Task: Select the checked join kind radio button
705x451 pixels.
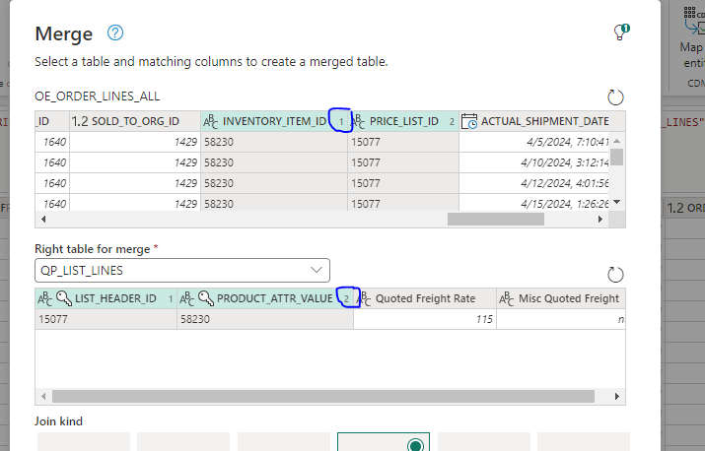Action: (415, 445)
